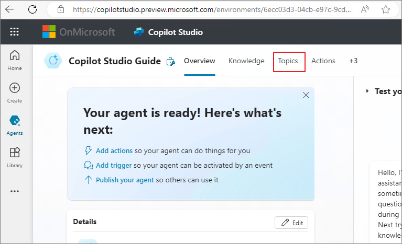View site info via lock icon
The image size is (402, 244).
(60, 9)
